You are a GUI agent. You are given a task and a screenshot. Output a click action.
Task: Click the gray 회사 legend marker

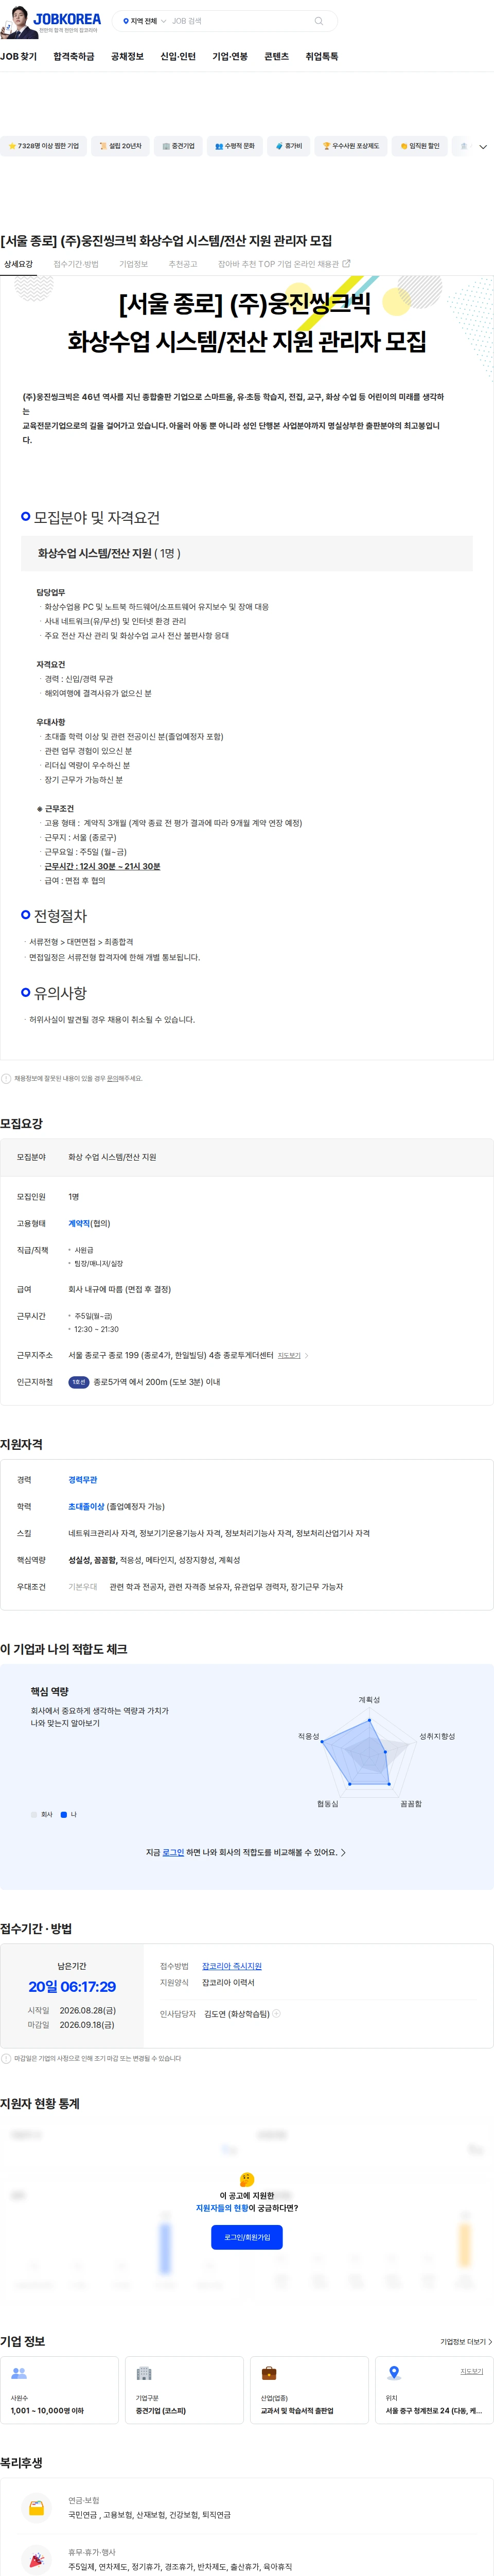tap(34, 1814)
